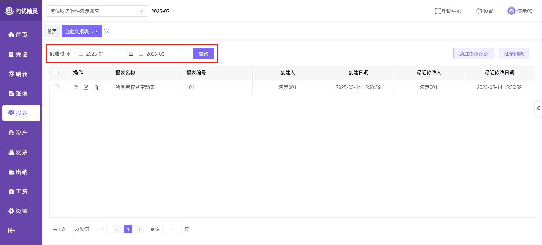The width and height of the screenshot is (542, 245).
Task: Click the view document icon in report row
Action: 76,88
